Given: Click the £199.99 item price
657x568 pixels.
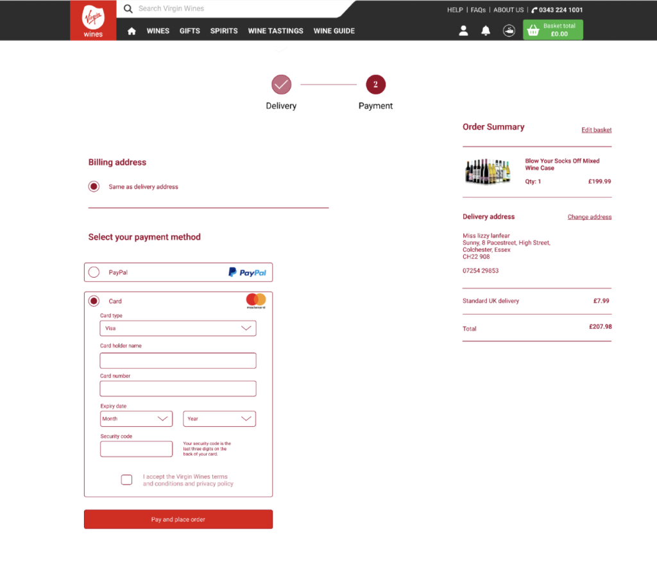Looking at the screenshot, I should [x=599, y=181].
